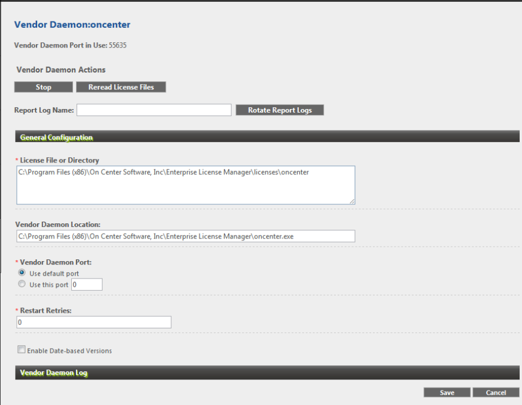Image resolution: width=522 pixels, height=405 pixels.
Task: Enable Date-based Versions checkbox
Action: point(21,349)
